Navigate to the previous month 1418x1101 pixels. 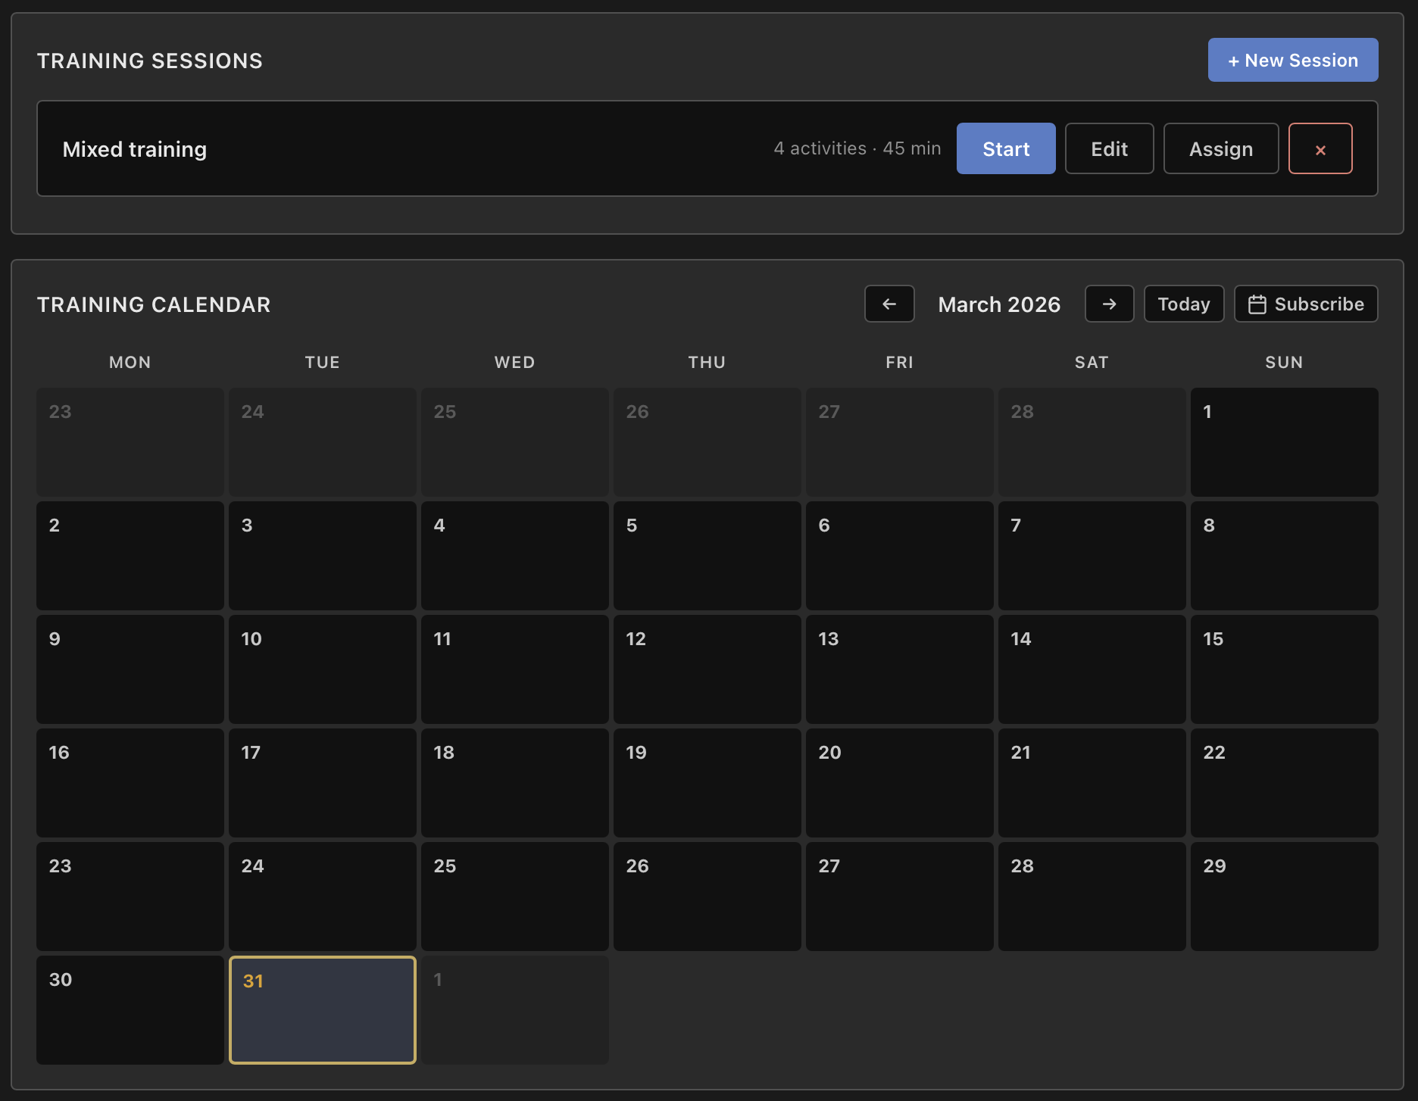889,304
